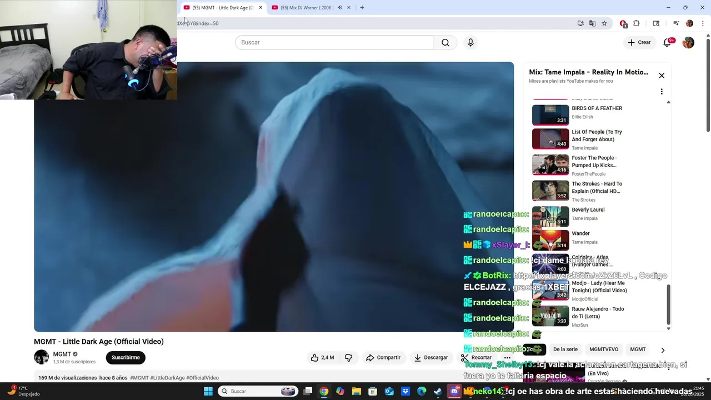Dislike the video with thumbs down

pos(349,358)
